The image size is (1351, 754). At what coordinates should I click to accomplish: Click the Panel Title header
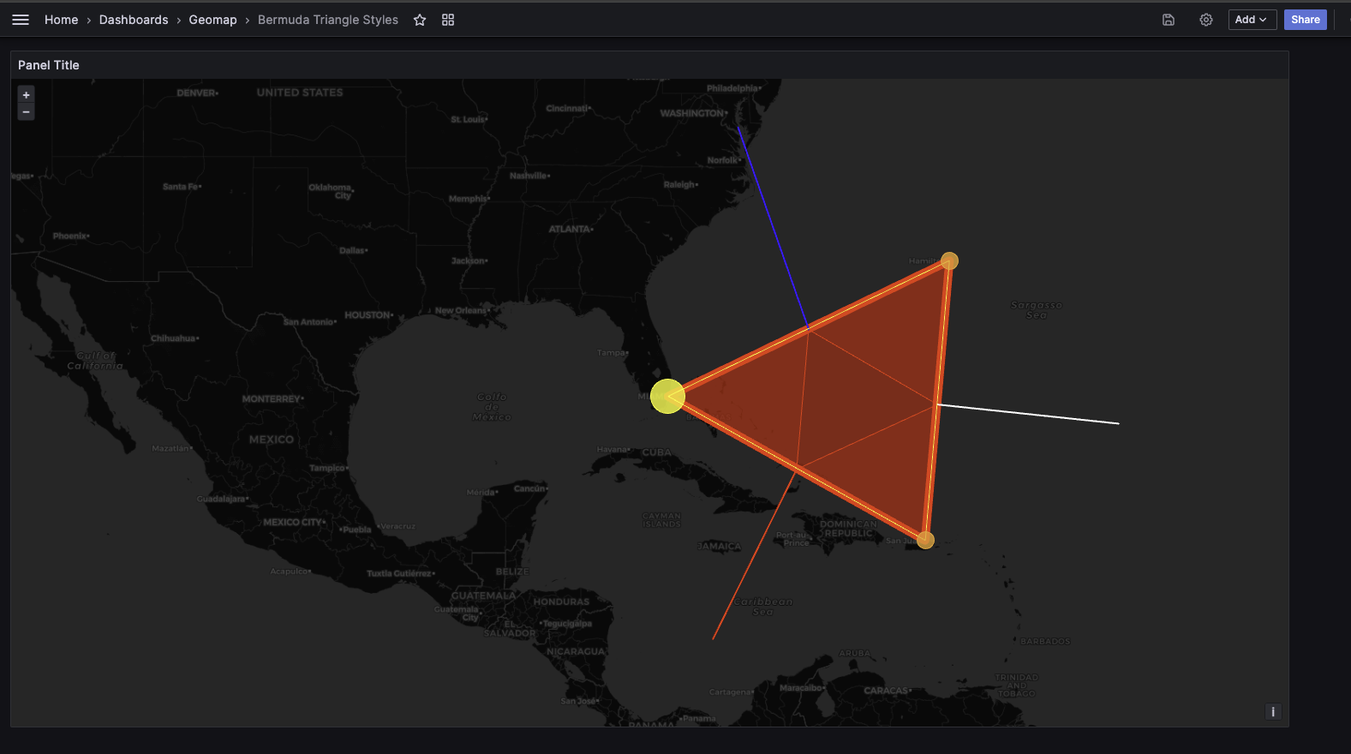(x=49, y=65)
